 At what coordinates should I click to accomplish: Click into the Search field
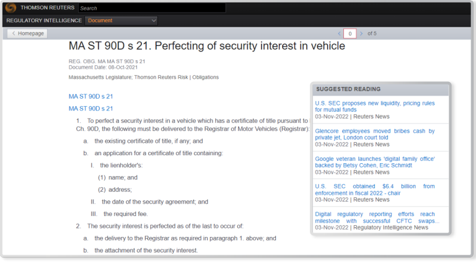click(152, 8)
